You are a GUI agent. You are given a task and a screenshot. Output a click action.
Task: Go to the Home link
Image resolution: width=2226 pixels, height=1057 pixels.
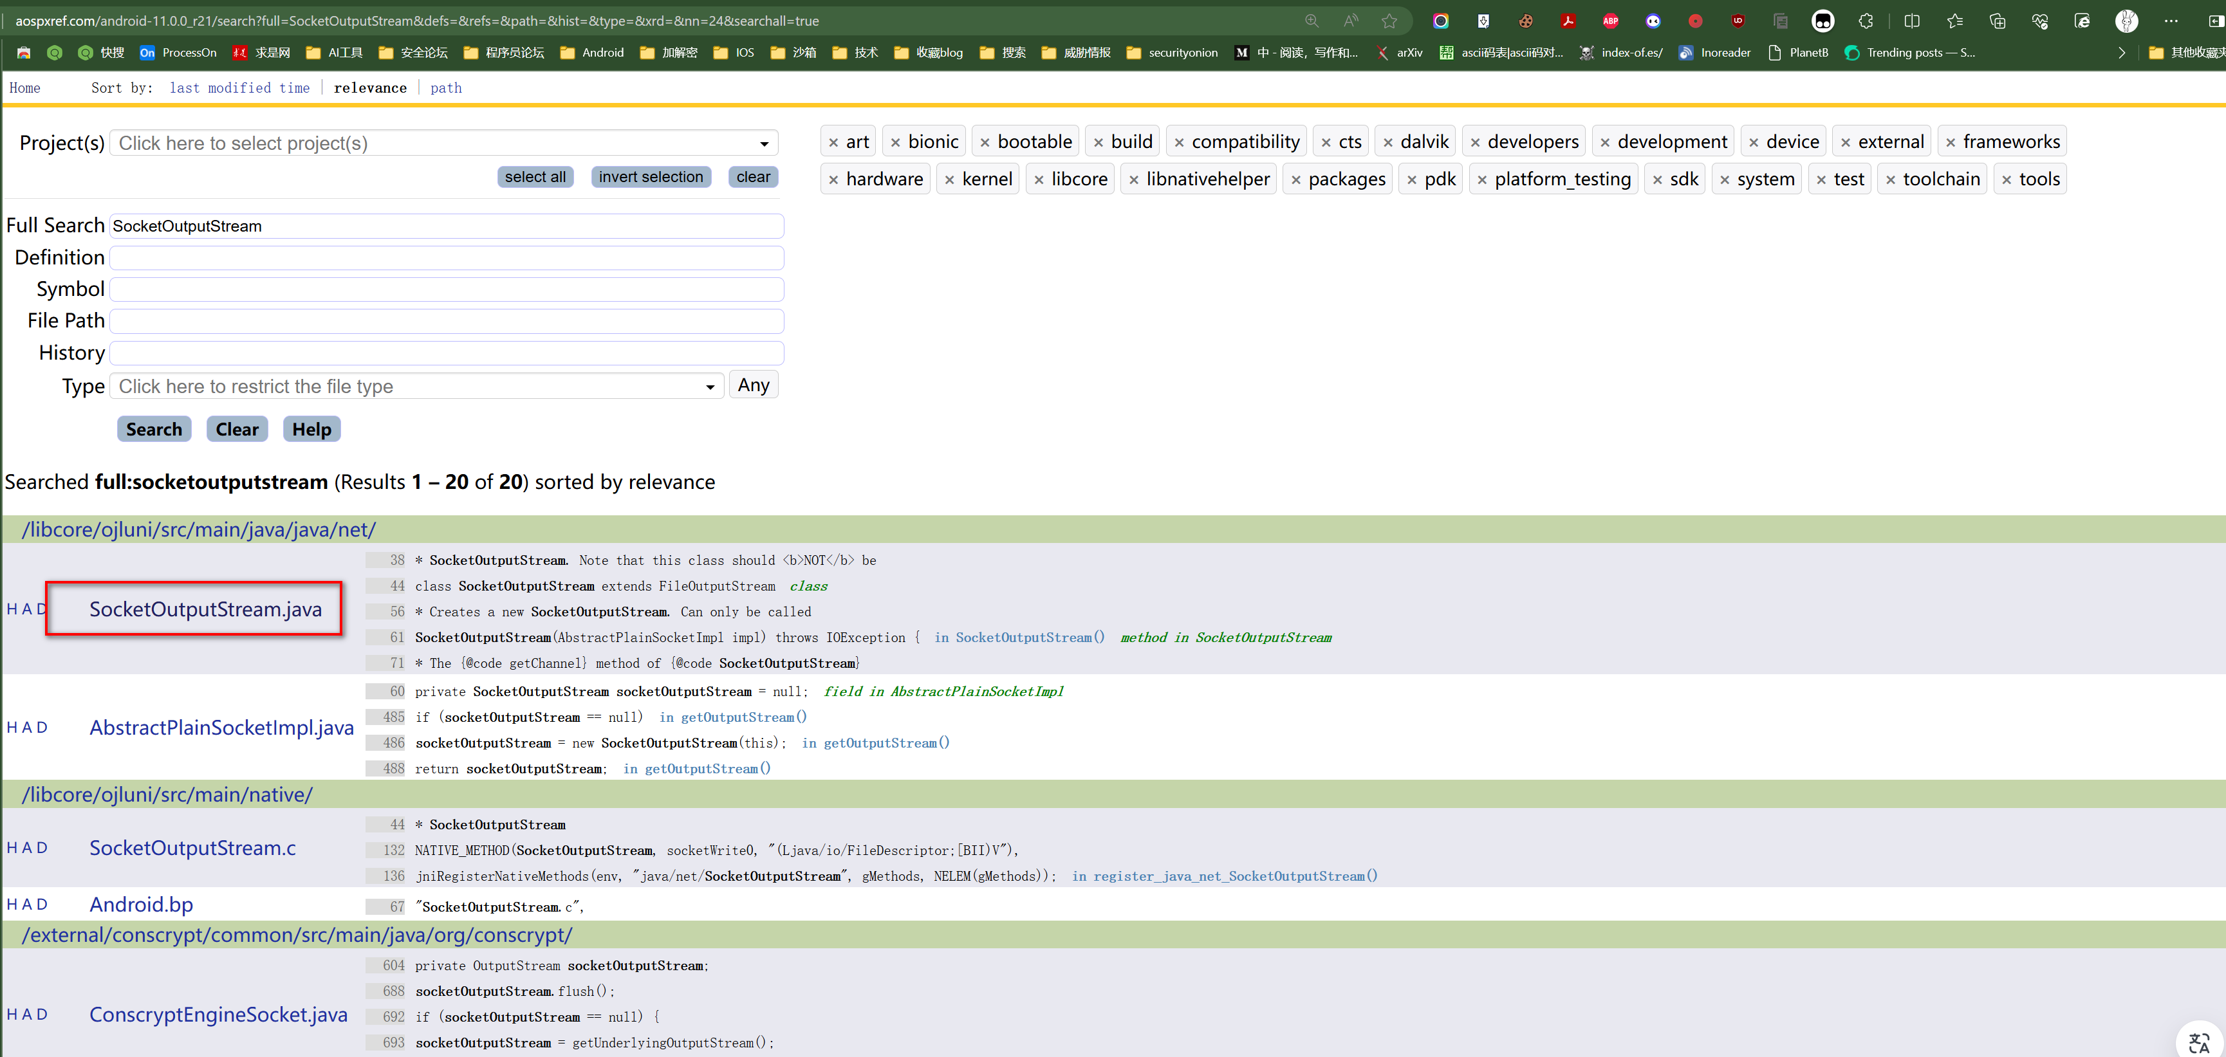pyautogui.click(x=25, y=88)
